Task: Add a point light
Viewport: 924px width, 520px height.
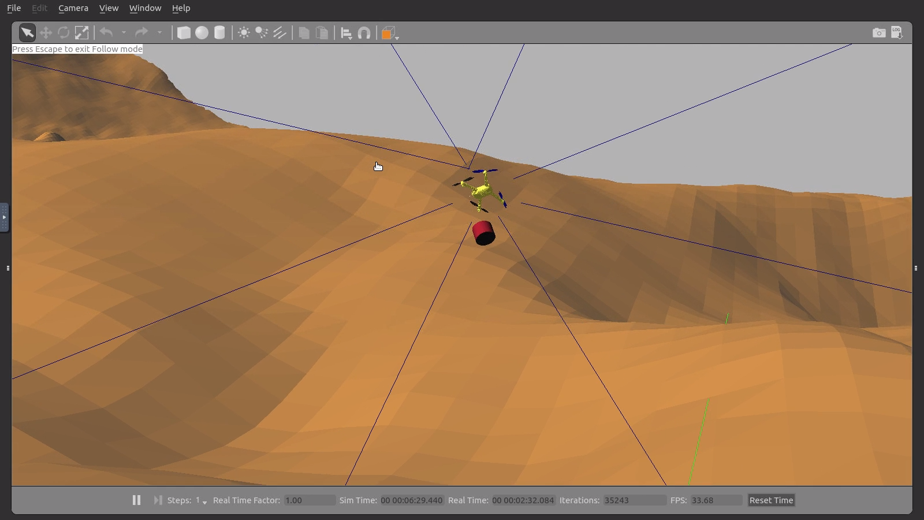Action: click(244, 33)
